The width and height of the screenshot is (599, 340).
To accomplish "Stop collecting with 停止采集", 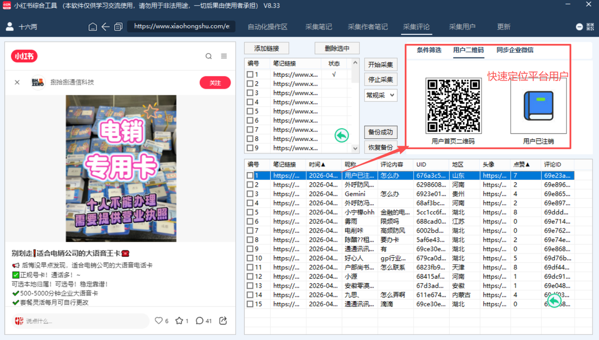I will [x=380, y=79].
